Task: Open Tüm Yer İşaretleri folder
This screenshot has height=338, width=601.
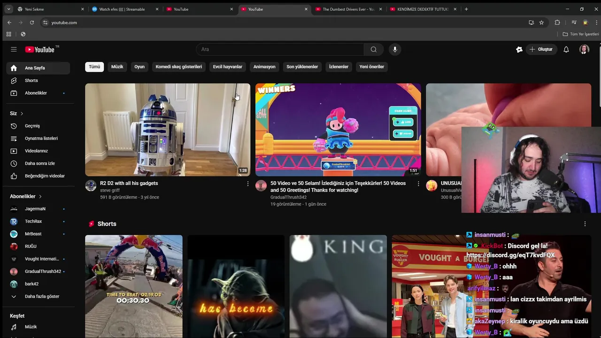Action: 581,34
